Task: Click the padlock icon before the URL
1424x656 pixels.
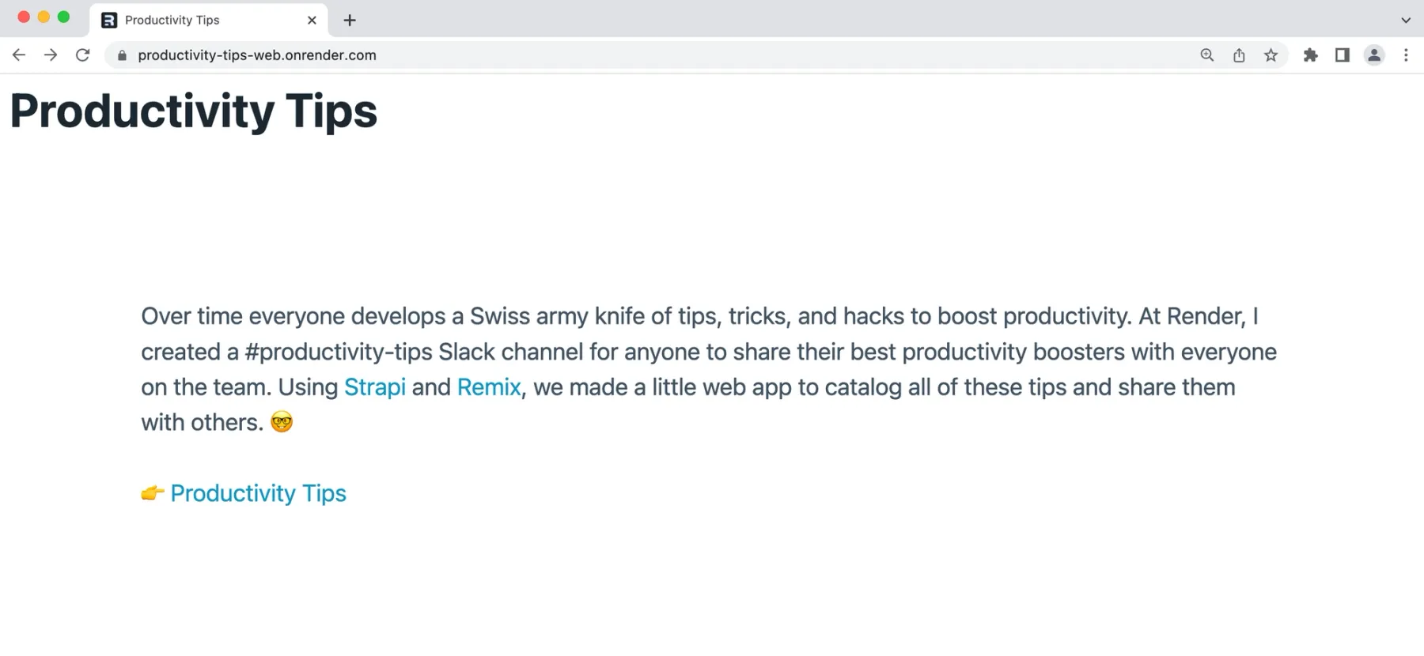Action: click(x=122, y=55)
